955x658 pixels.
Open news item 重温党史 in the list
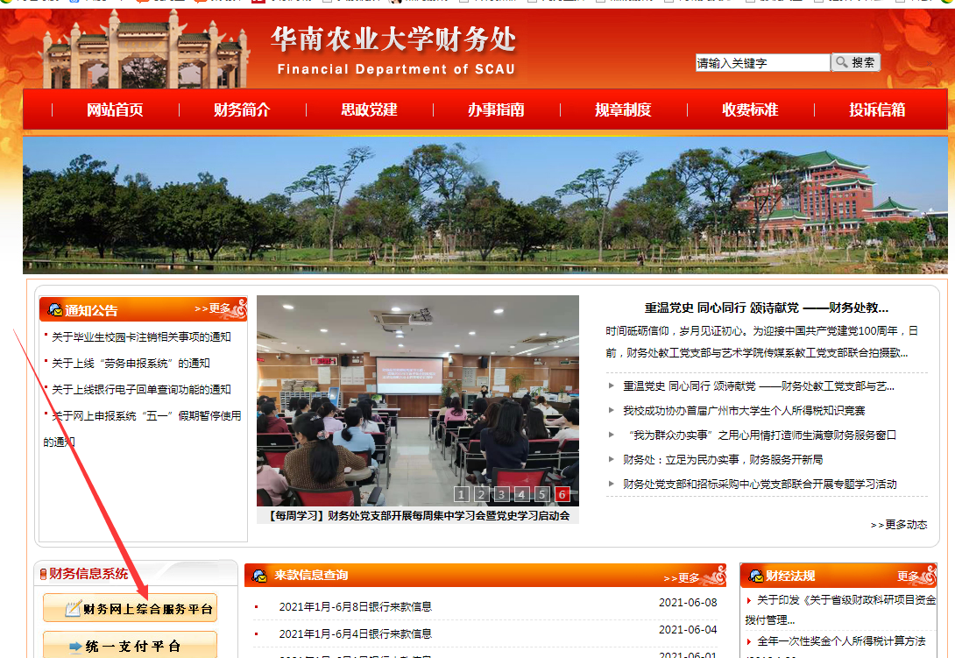coord(758,386)
